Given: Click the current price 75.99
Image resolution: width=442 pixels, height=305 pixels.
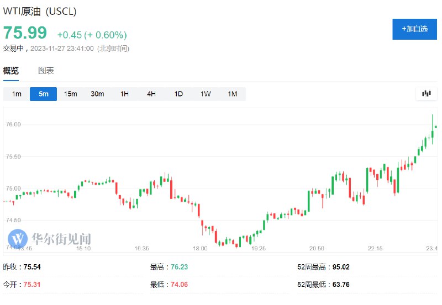Looking at the screenshot, I should [25, 33].
